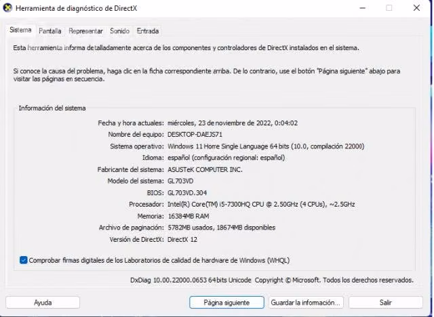Close the DirectX diagnostic window

coord(416,8)
